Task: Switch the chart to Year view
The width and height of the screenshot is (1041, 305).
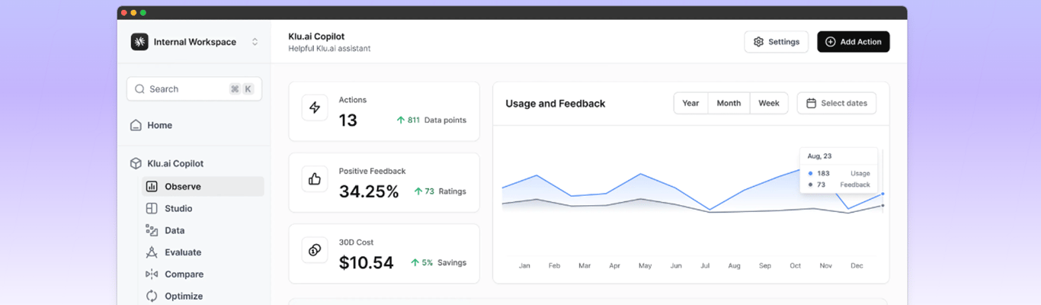Action: pyautogui.click(x=690, y=103)
